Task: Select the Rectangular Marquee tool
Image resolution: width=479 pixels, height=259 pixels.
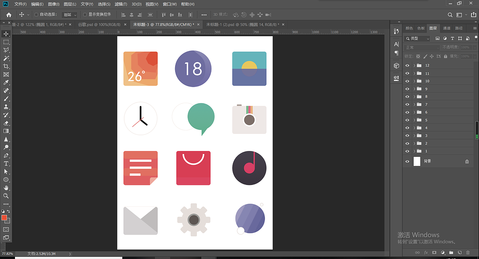Action: click(x=6, y=42)
